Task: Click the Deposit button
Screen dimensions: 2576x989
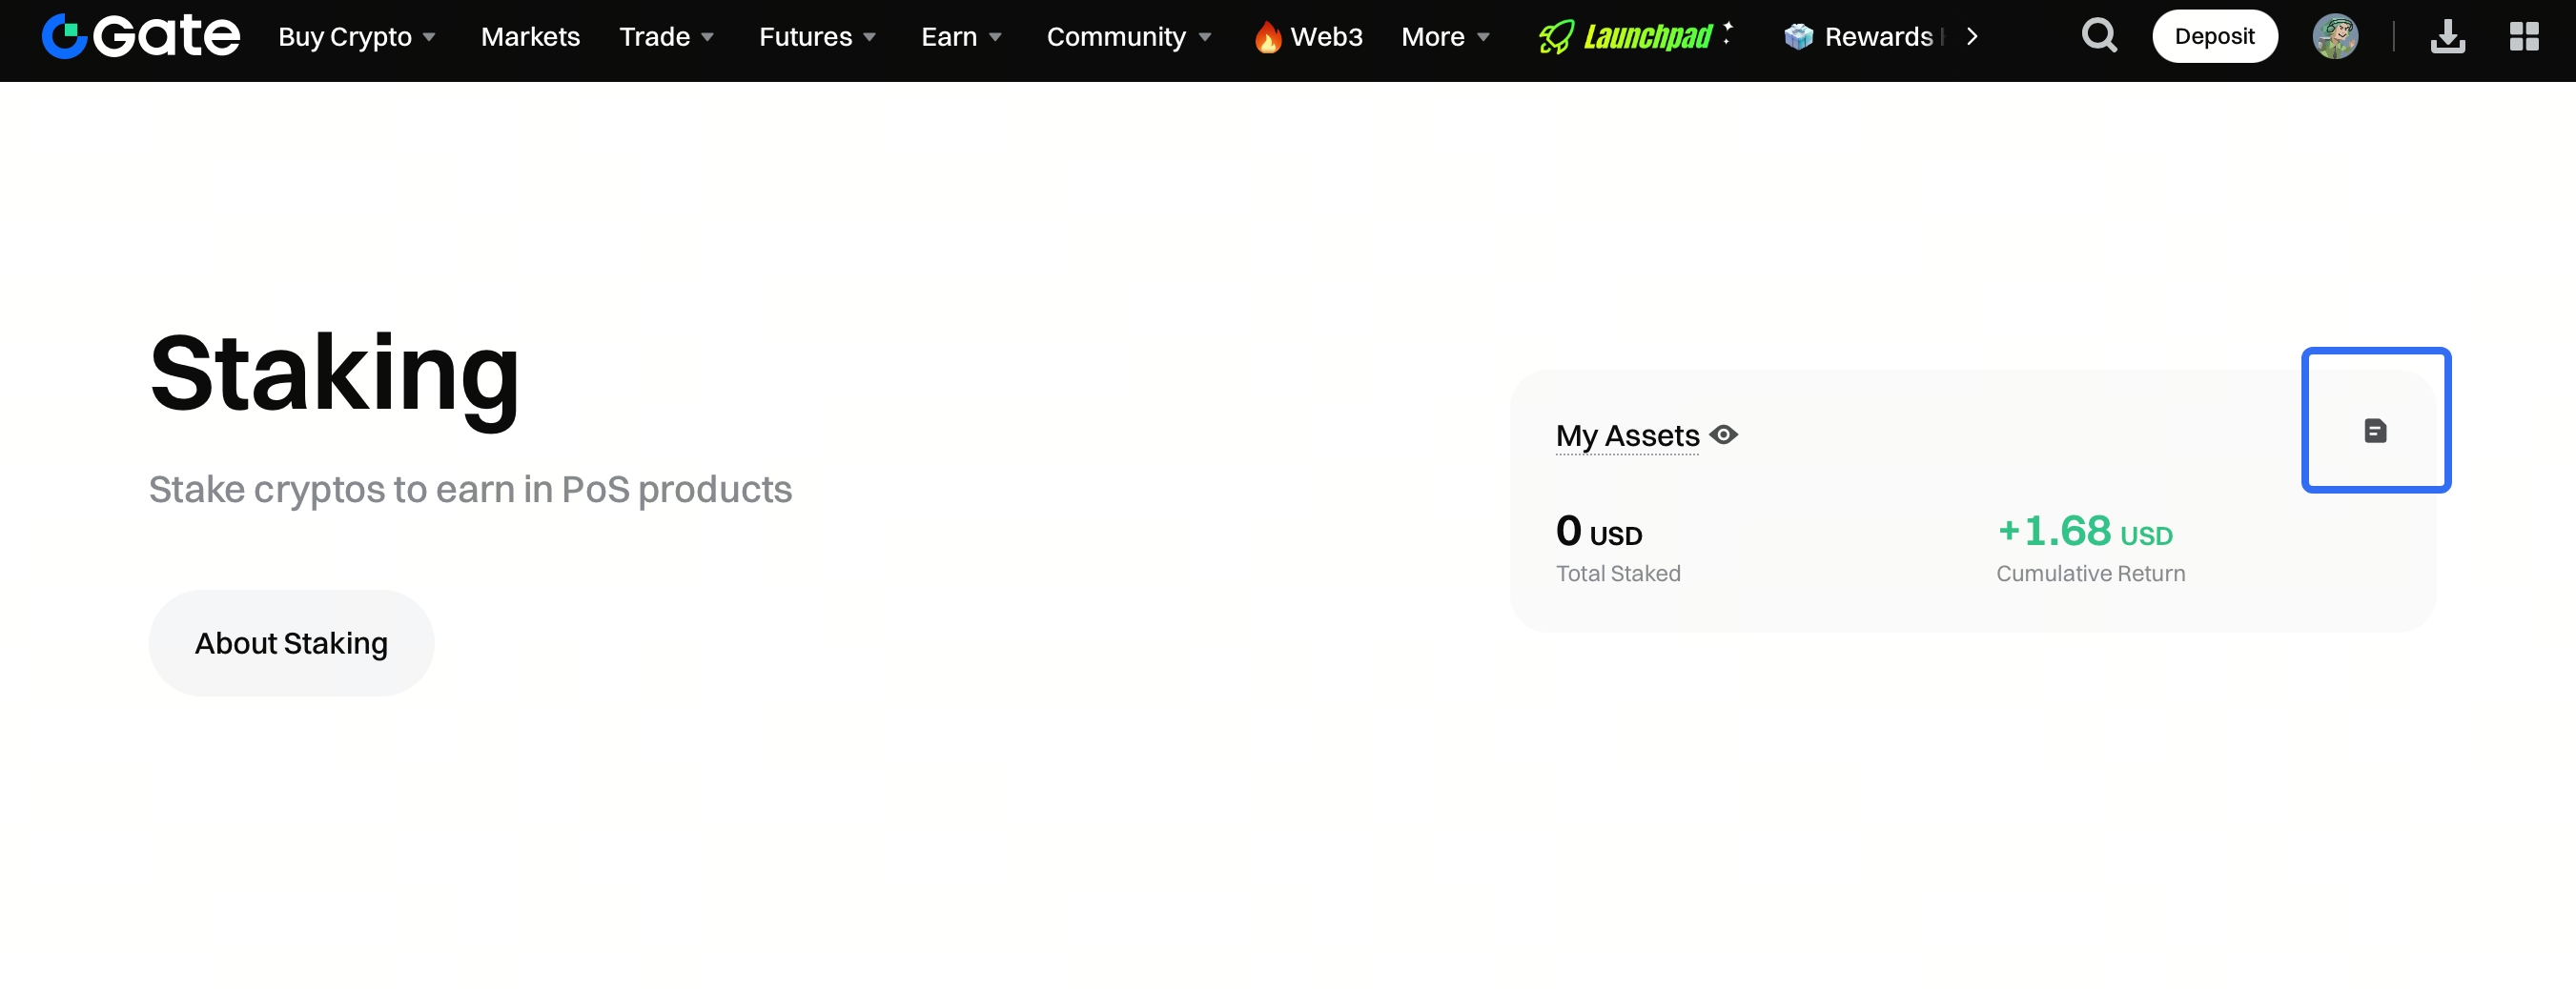Action: click(2214, 37)
